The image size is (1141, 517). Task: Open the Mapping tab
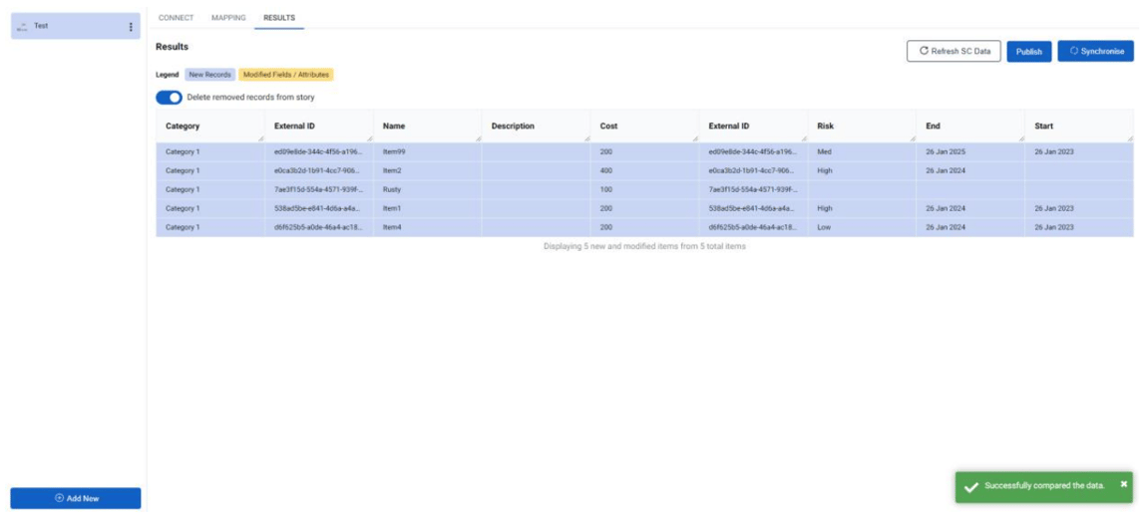228,18
